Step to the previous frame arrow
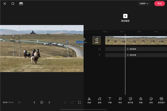The width and height of the screenshot is (167, 111). [34, 102]
